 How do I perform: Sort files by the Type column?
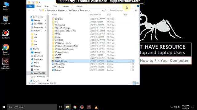pos(109,15)
